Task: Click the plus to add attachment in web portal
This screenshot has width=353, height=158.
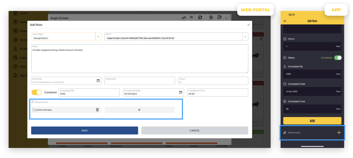Action: (x=139, y=110)
